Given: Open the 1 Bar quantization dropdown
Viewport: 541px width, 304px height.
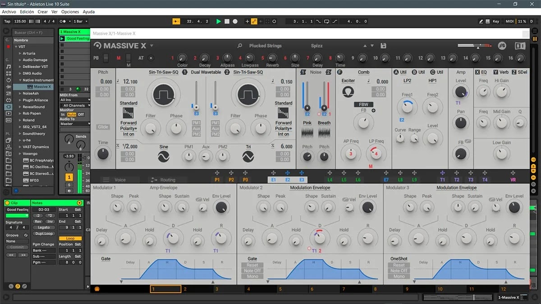Looking at the screenshot, I should pos(80,21).
